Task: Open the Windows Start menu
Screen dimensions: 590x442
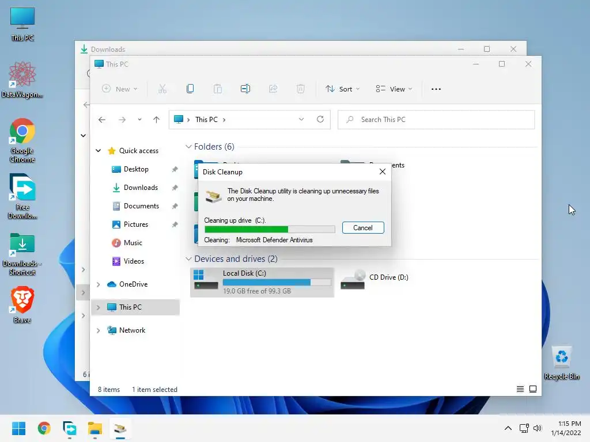Action: (18, 428)
